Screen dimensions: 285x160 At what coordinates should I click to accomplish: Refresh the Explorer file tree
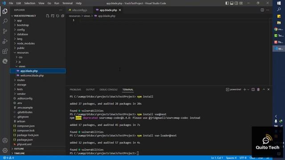point(57,16)
